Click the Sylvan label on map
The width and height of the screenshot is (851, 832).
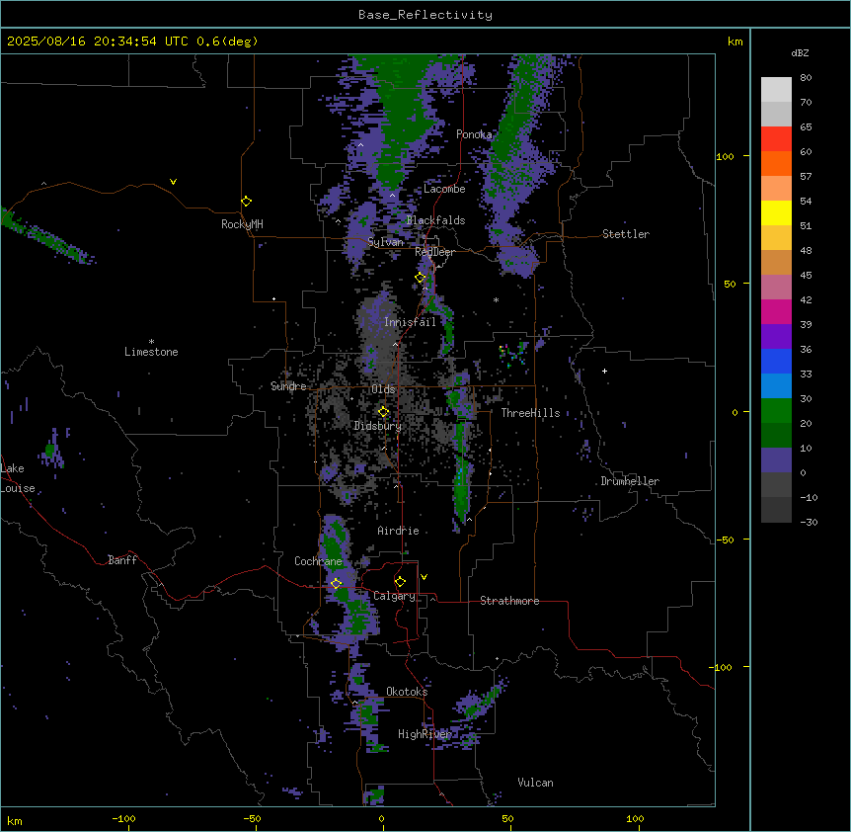tap(385, 242)
